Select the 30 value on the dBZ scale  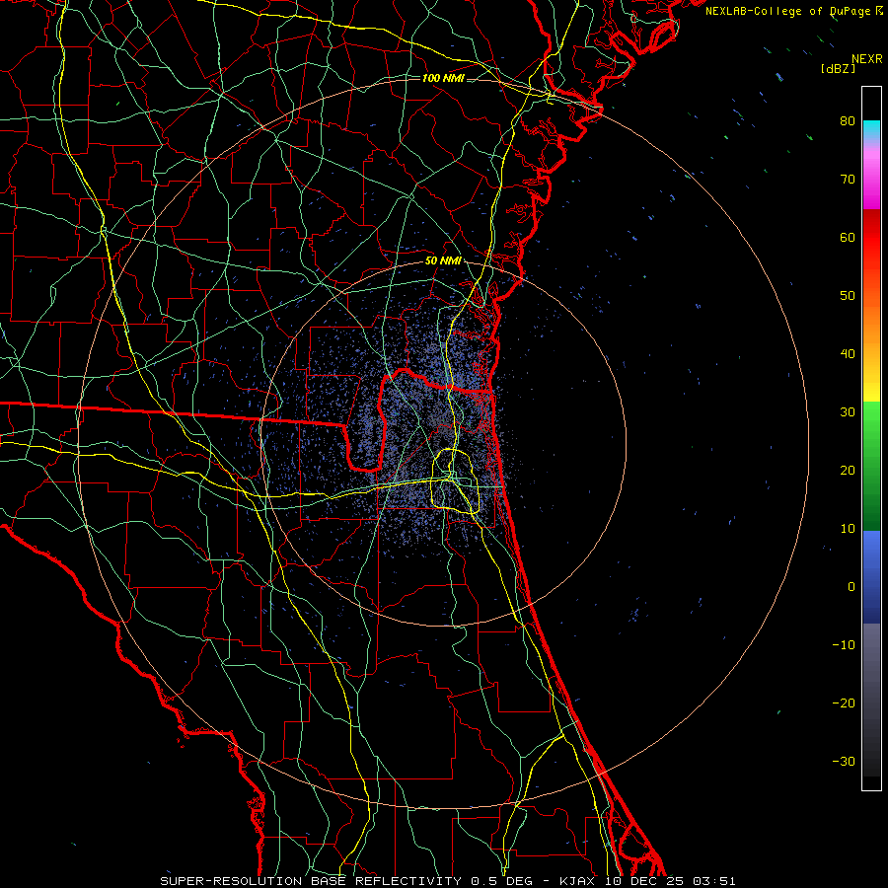click(x=848, y=412)
